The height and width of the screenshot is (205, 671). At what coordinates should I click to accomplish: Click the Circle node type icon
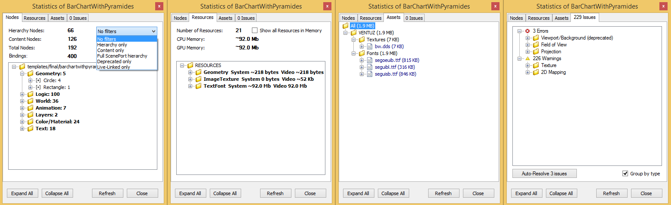[x=38, y=80]
